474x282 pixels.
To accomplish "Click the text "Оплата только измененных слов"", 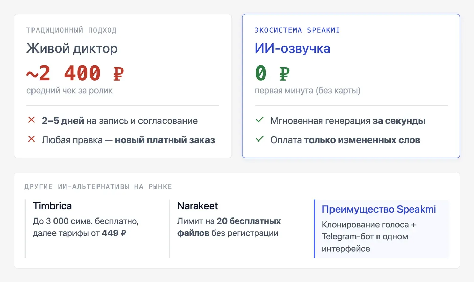I will point(345,140).
